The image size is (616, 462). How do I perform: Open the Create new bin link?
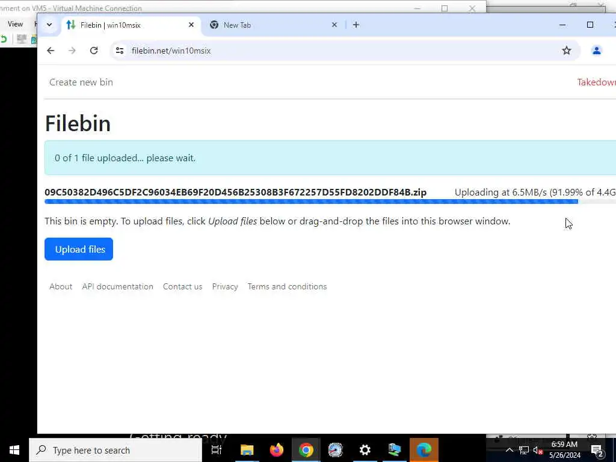click(81, 82)
